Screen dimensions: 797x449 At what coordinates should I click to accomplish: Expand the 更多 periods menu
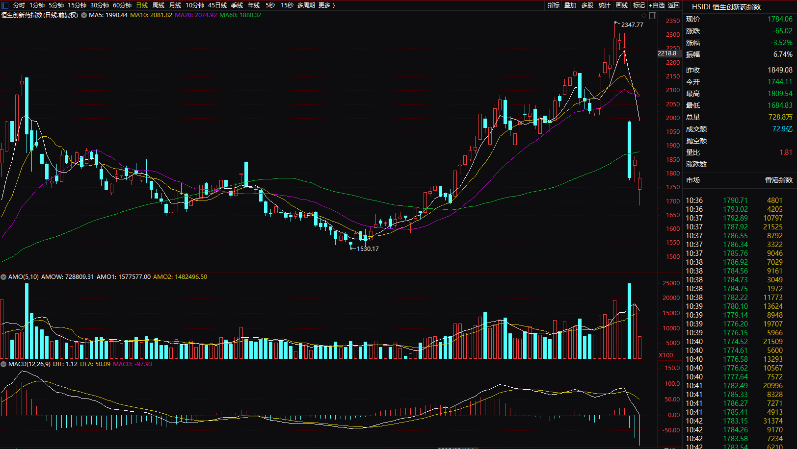pos(326,5)
